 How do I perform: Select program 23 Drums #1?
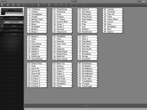coord(37,71)
